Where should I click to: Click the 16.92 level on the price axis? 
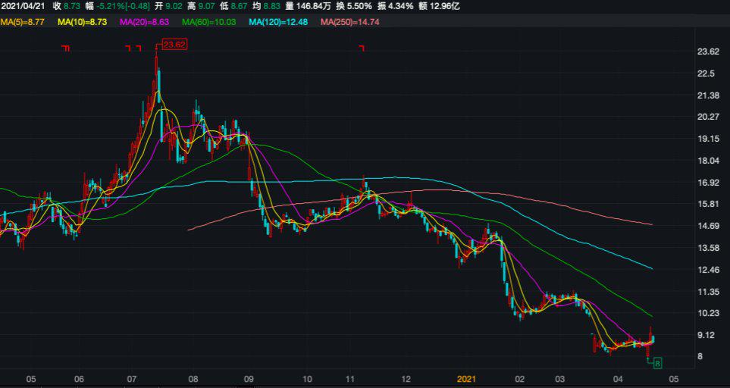[707, 183]
